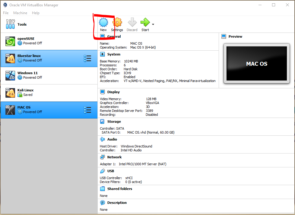Open the MAC OS list menu

tap(87, 110)
